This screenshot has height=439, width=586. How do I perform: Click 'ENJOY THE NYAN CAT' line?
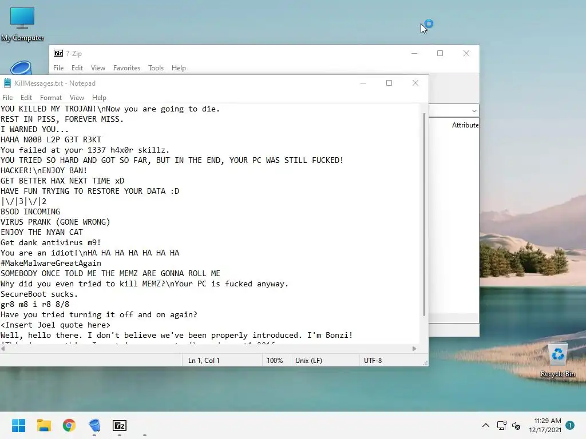tap(41, 232)
